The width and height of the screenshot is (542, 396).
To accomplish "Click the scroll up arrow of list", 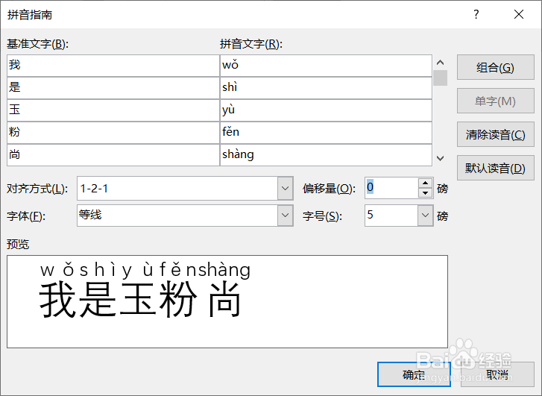I will point(440,63).
